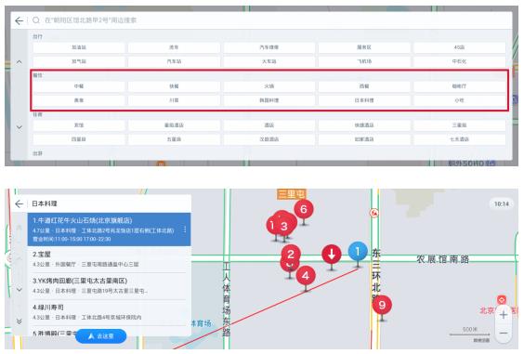This screenshot has width=524, height=354.
Task: Select the 五星级 lodging category
Action: pyautogui.click(x=174, y=139)
